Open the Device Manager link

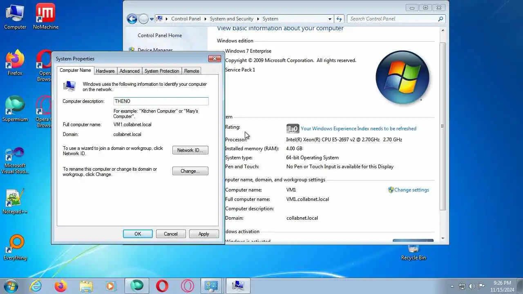(x=155, y=50)
